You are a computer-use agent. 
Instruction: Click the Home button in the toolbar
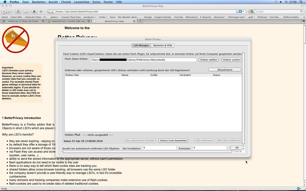pyautogui.click(x=34, y=11)
